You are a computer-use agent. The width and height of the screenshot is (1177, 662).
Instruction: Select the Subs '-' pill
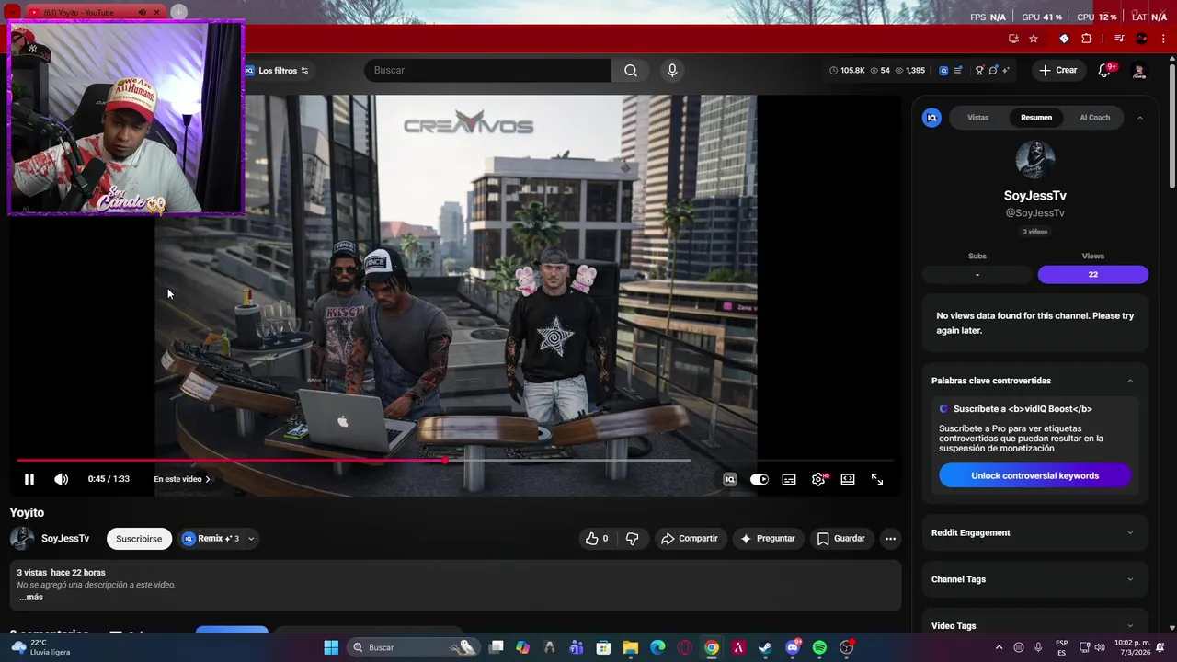pyautogui.click(x=977, y=274)
